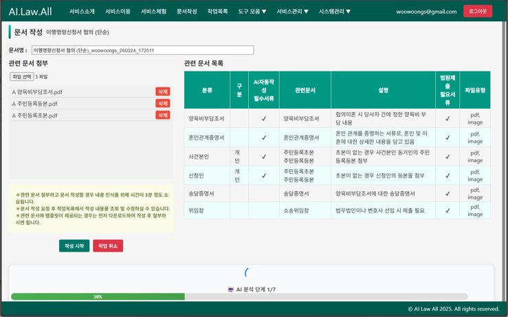The image size is (508, 317).
Task: Click the 파일유형 column header
Action: pos(475,90)
